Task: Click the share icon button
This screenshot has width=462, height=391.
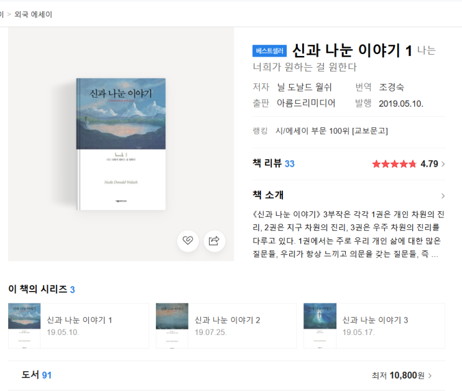Action: click(214, 241)
